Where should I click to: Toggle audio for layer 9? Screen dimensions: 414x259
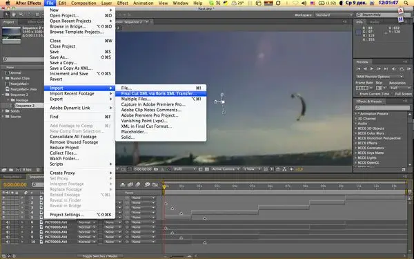point(8,237)
